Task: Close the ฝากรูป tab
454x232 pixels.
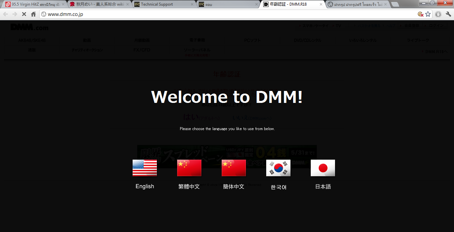Action: [386, 4]
